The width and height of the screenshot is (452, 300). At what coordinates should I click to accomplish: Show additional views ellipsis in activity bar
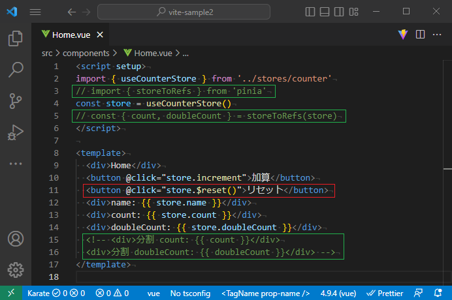tap(16, 164)
